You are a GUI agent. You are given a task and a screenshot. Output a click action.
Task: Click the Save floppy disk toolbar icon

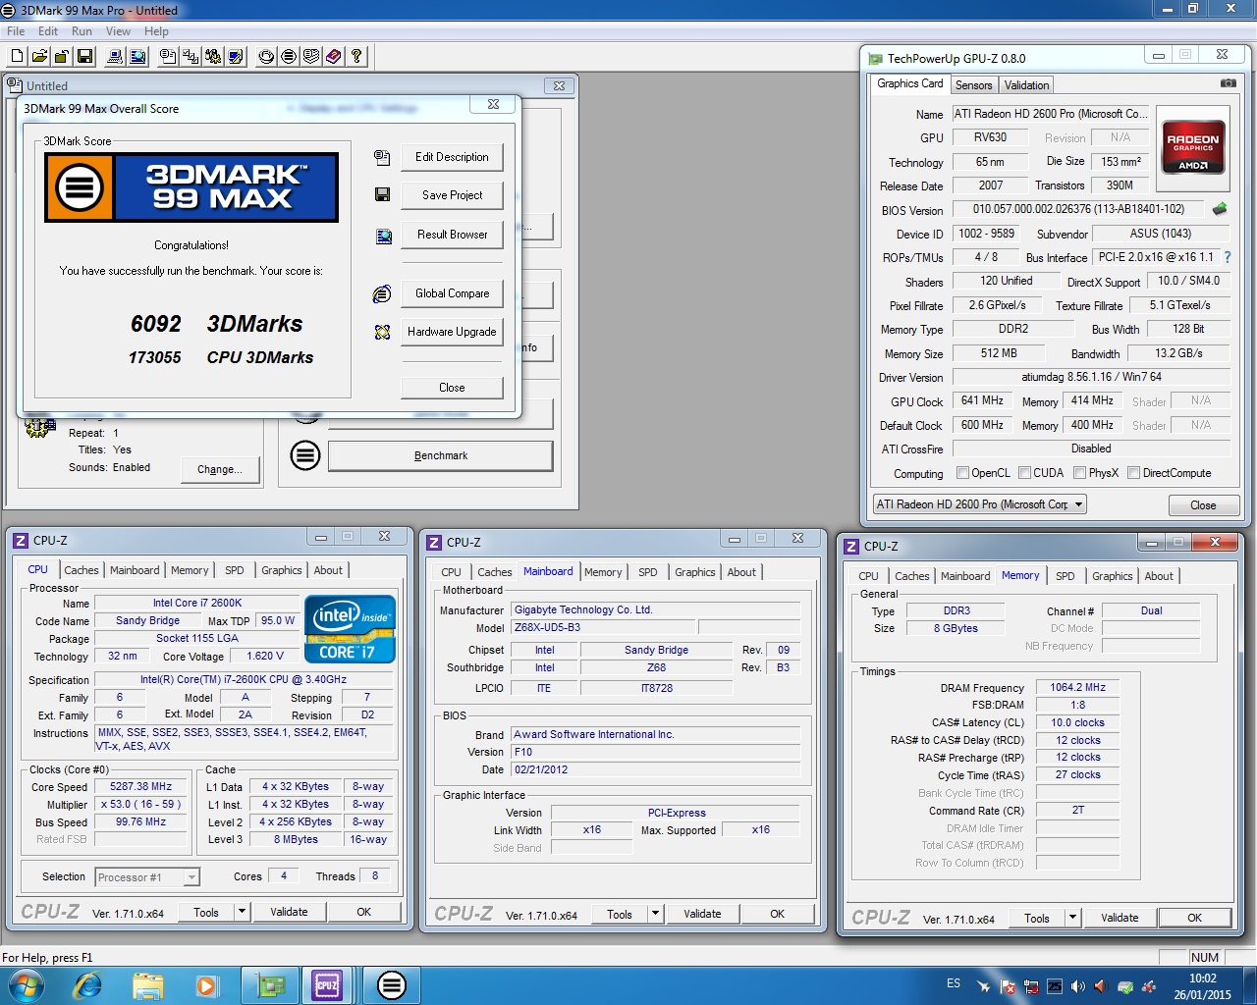(x=84, y=56)
